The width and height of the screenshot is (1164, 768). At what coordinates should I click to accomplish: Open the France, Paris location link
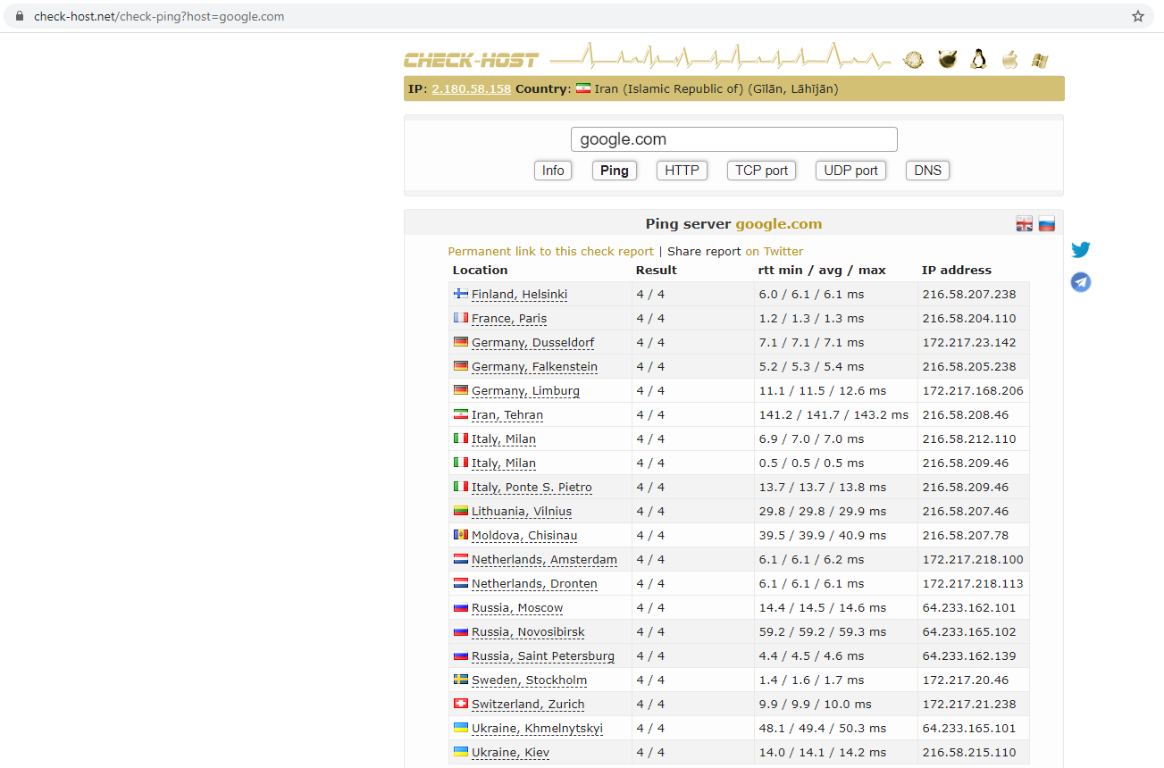pyautogui.click(x=509, y=319)
